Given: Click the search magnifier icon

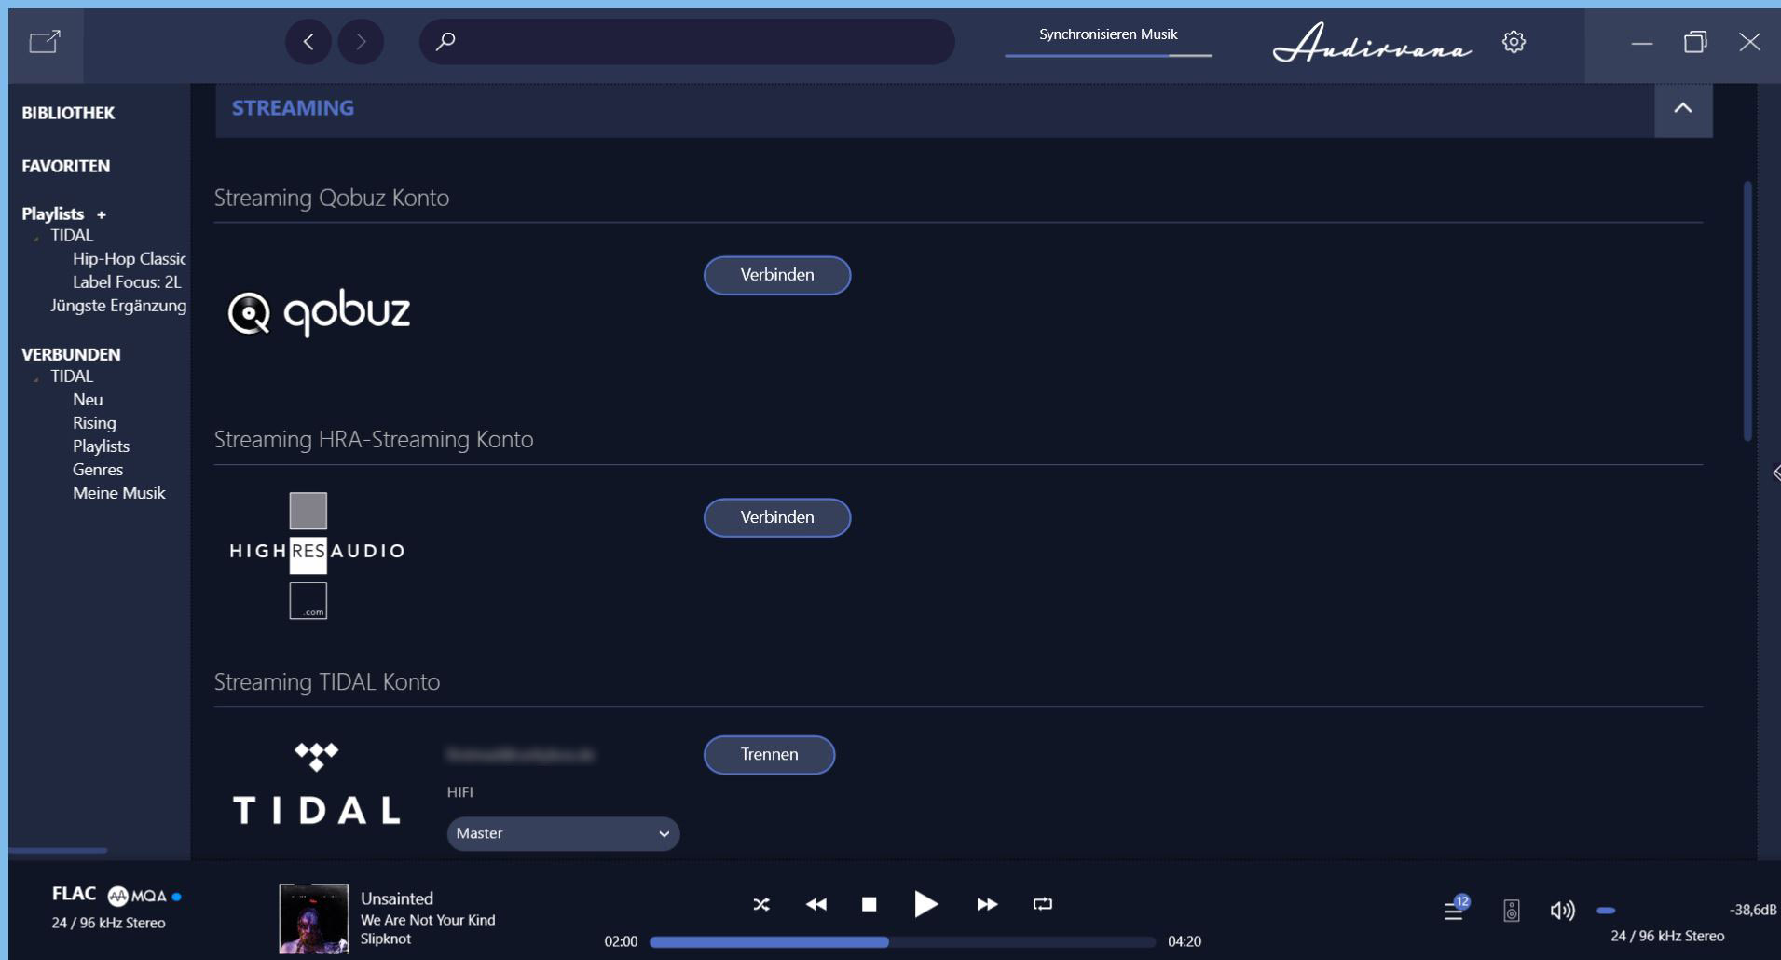Looking at the screenshot, I should point(445,41).
